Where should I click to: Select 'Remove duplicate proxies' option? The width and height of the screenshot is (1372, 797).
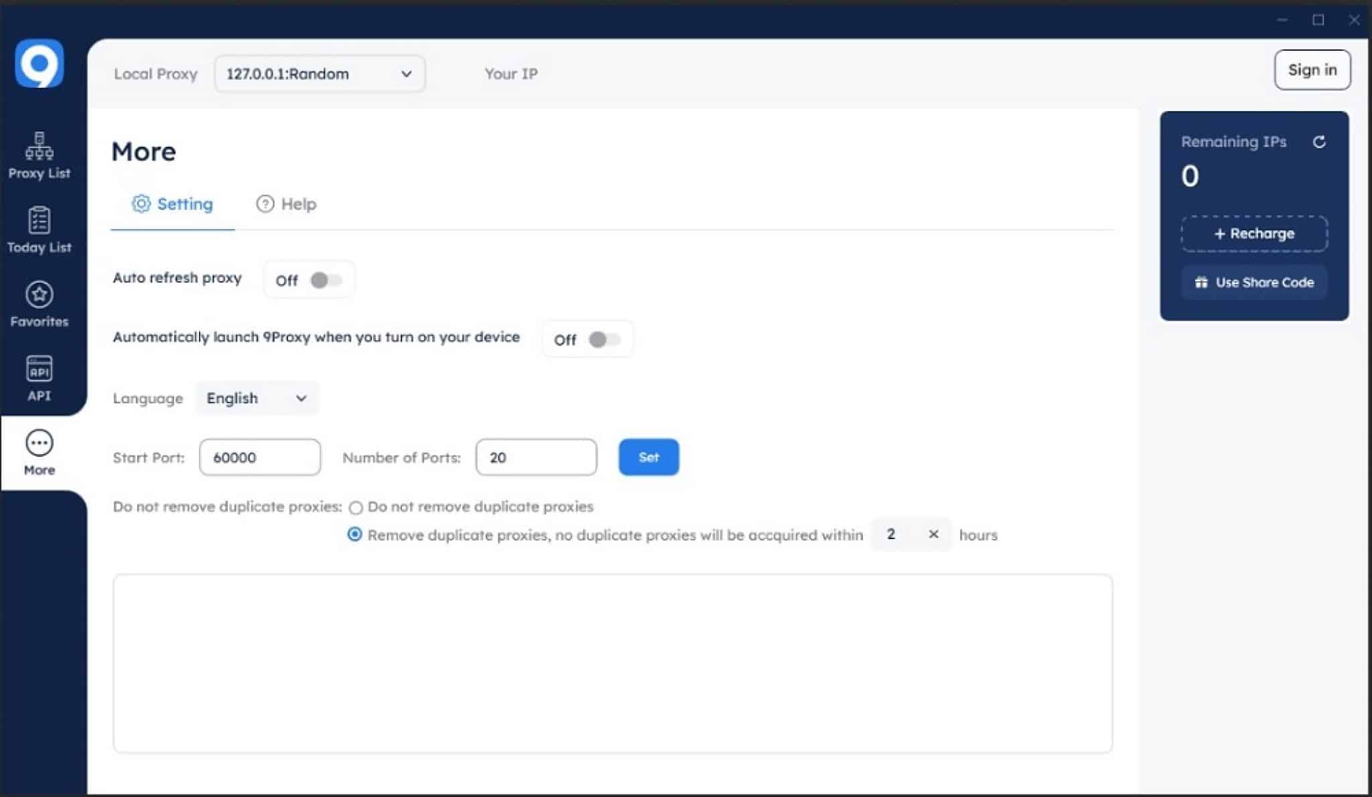(x=354, y=534)
